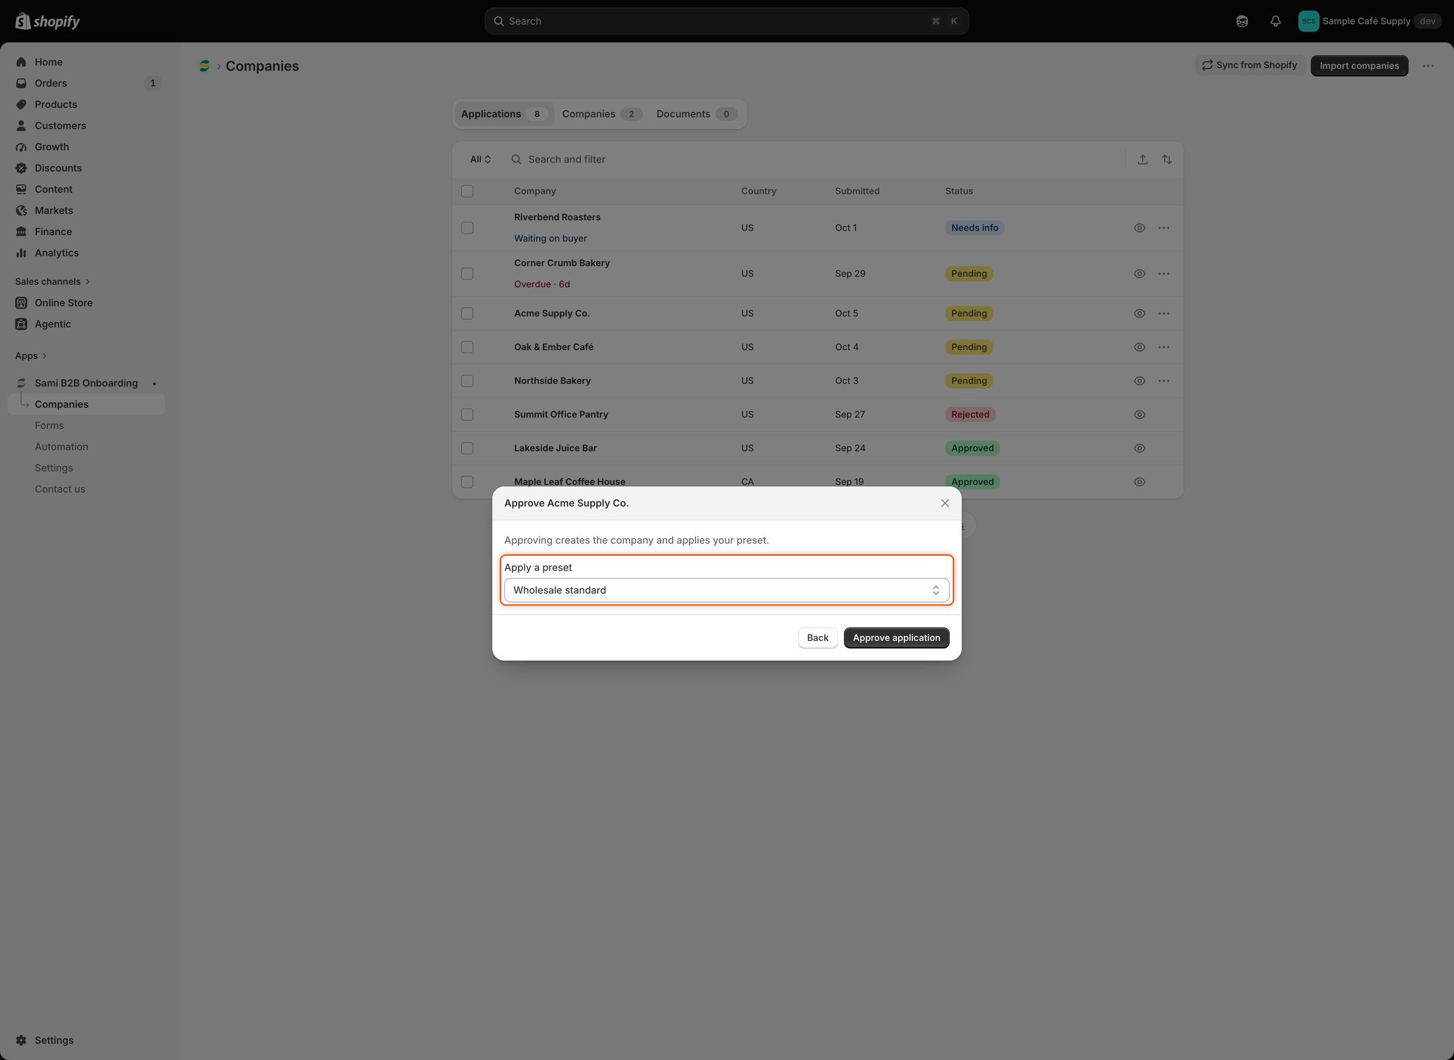Open the All view selector dropdown

[x=480, y=159]
